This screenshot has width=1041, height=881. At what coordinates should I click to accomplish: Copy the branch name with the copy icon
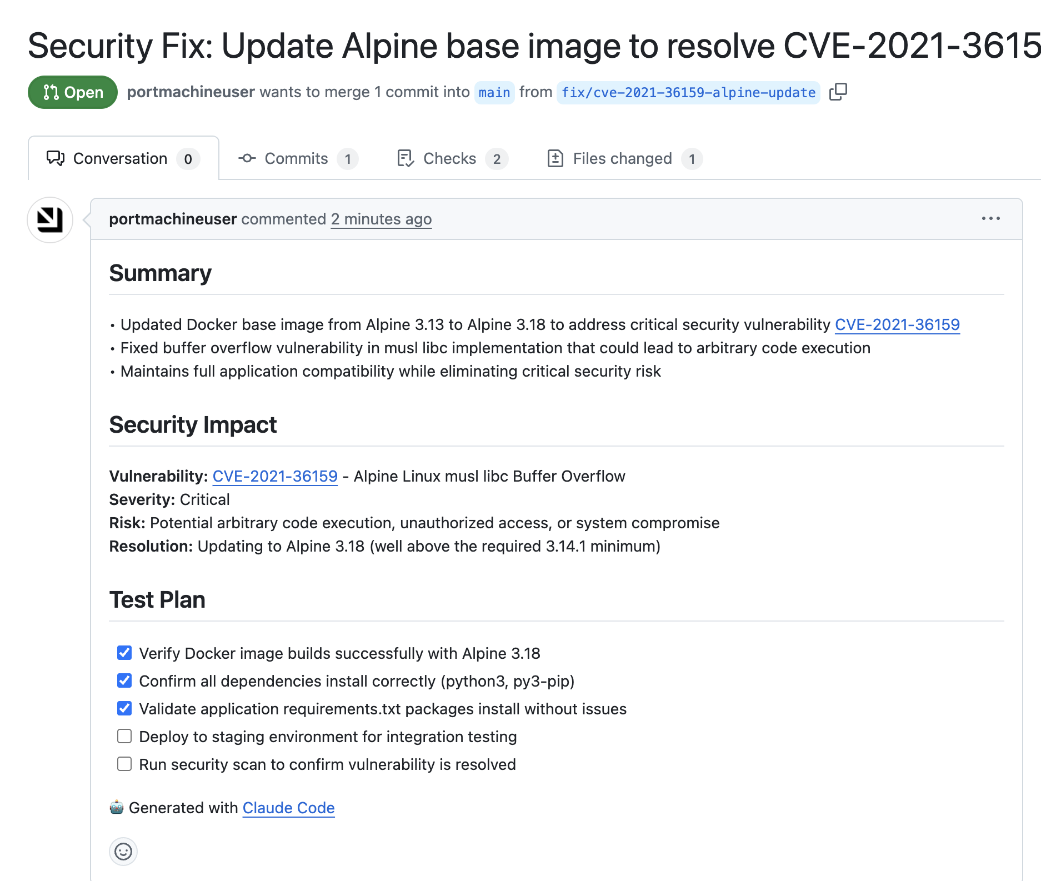click(838, 92)
